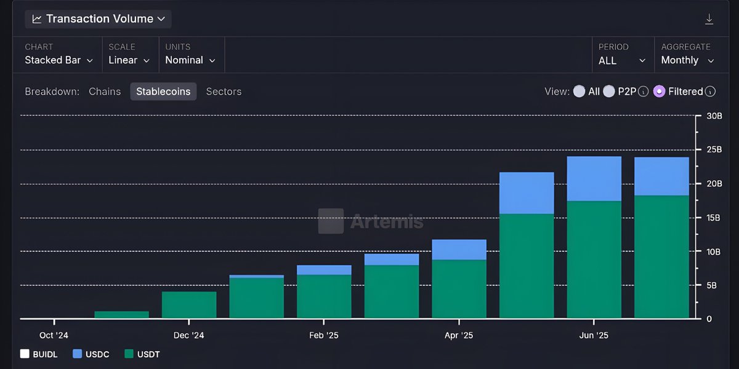Viewport: 739px width, 369px height.
Task: Click the '30B' y-axis value
Action: [x=713, y=116]
